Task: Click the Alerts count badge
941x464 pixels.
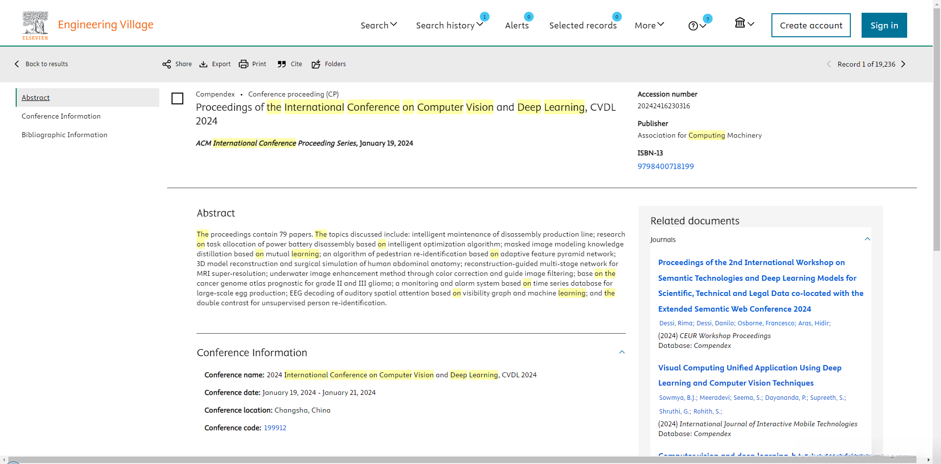Action: 529,17
